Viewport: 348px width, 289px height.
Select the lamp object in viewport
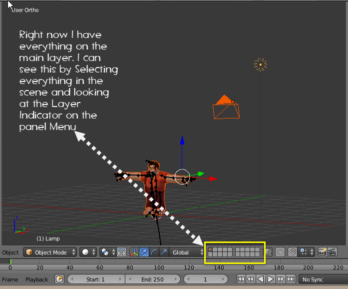[x=260, y=64]
